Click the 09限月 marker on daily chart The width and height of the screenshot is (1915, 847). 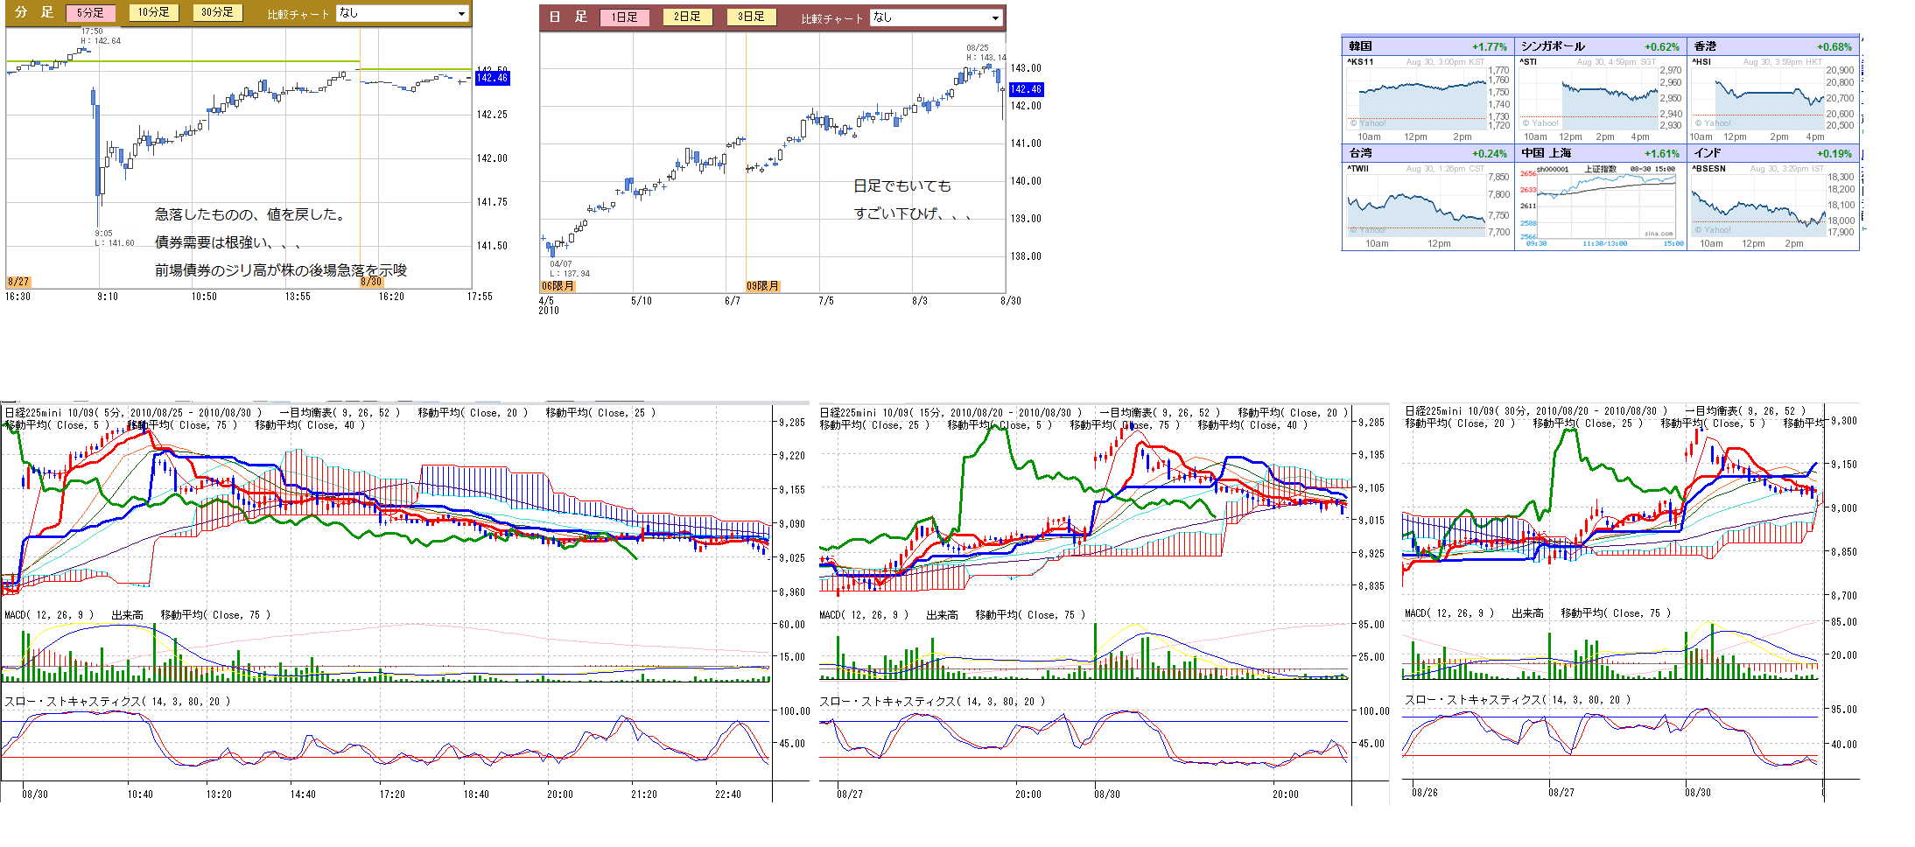pyautogui.click(x=762, y=286)
